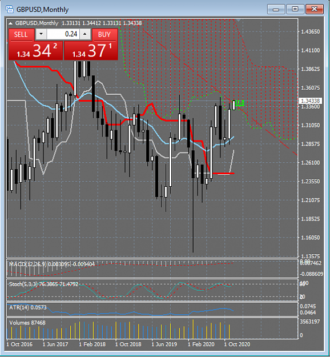Click the 1.28575 price scale label
This screenshot has width=330, height=357.
point(311,144)
